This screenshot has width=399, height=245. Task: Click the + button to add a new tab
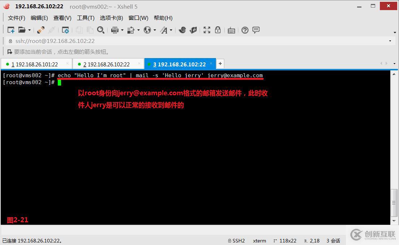tap(220, 63)
